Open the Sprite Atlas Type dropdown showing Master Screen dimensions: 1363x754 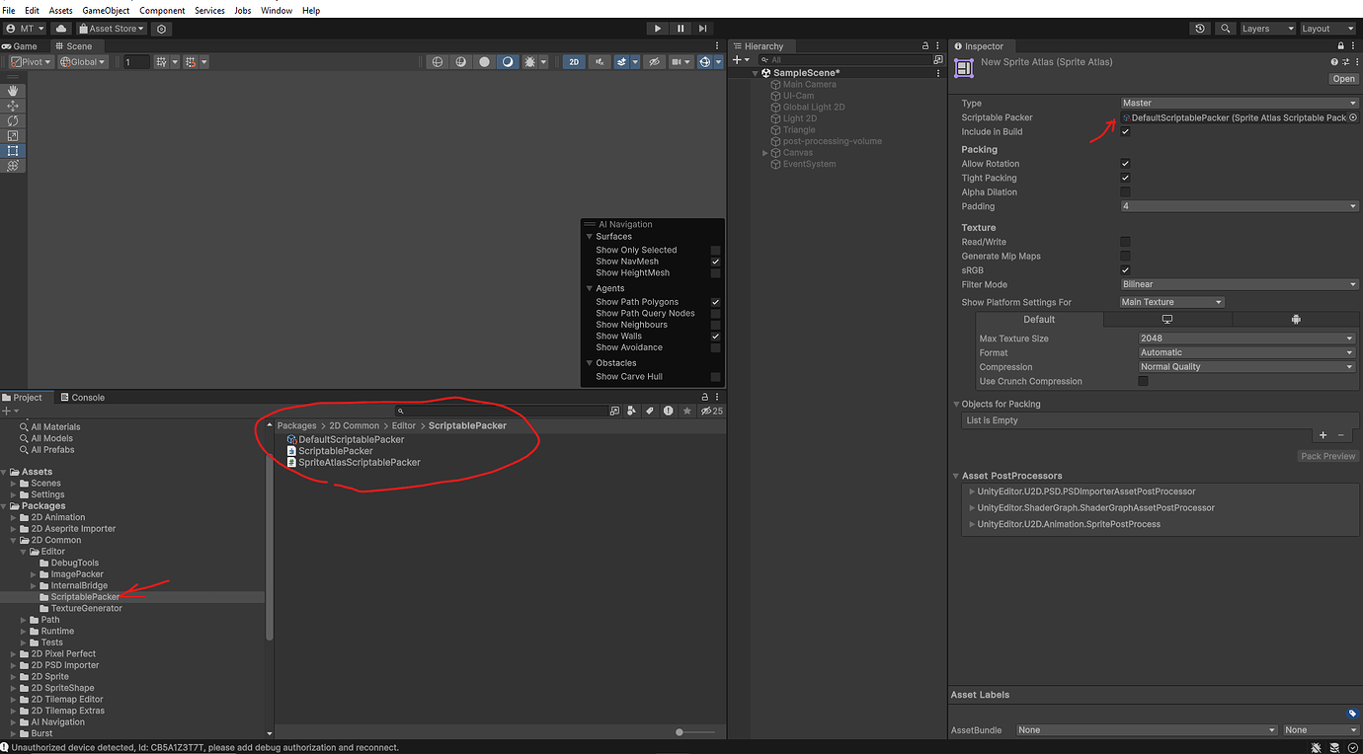(x=1240, y=103)
